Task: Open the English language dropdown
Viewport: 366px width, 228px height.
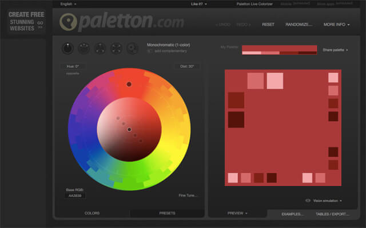Action: [x=68, y=4]
